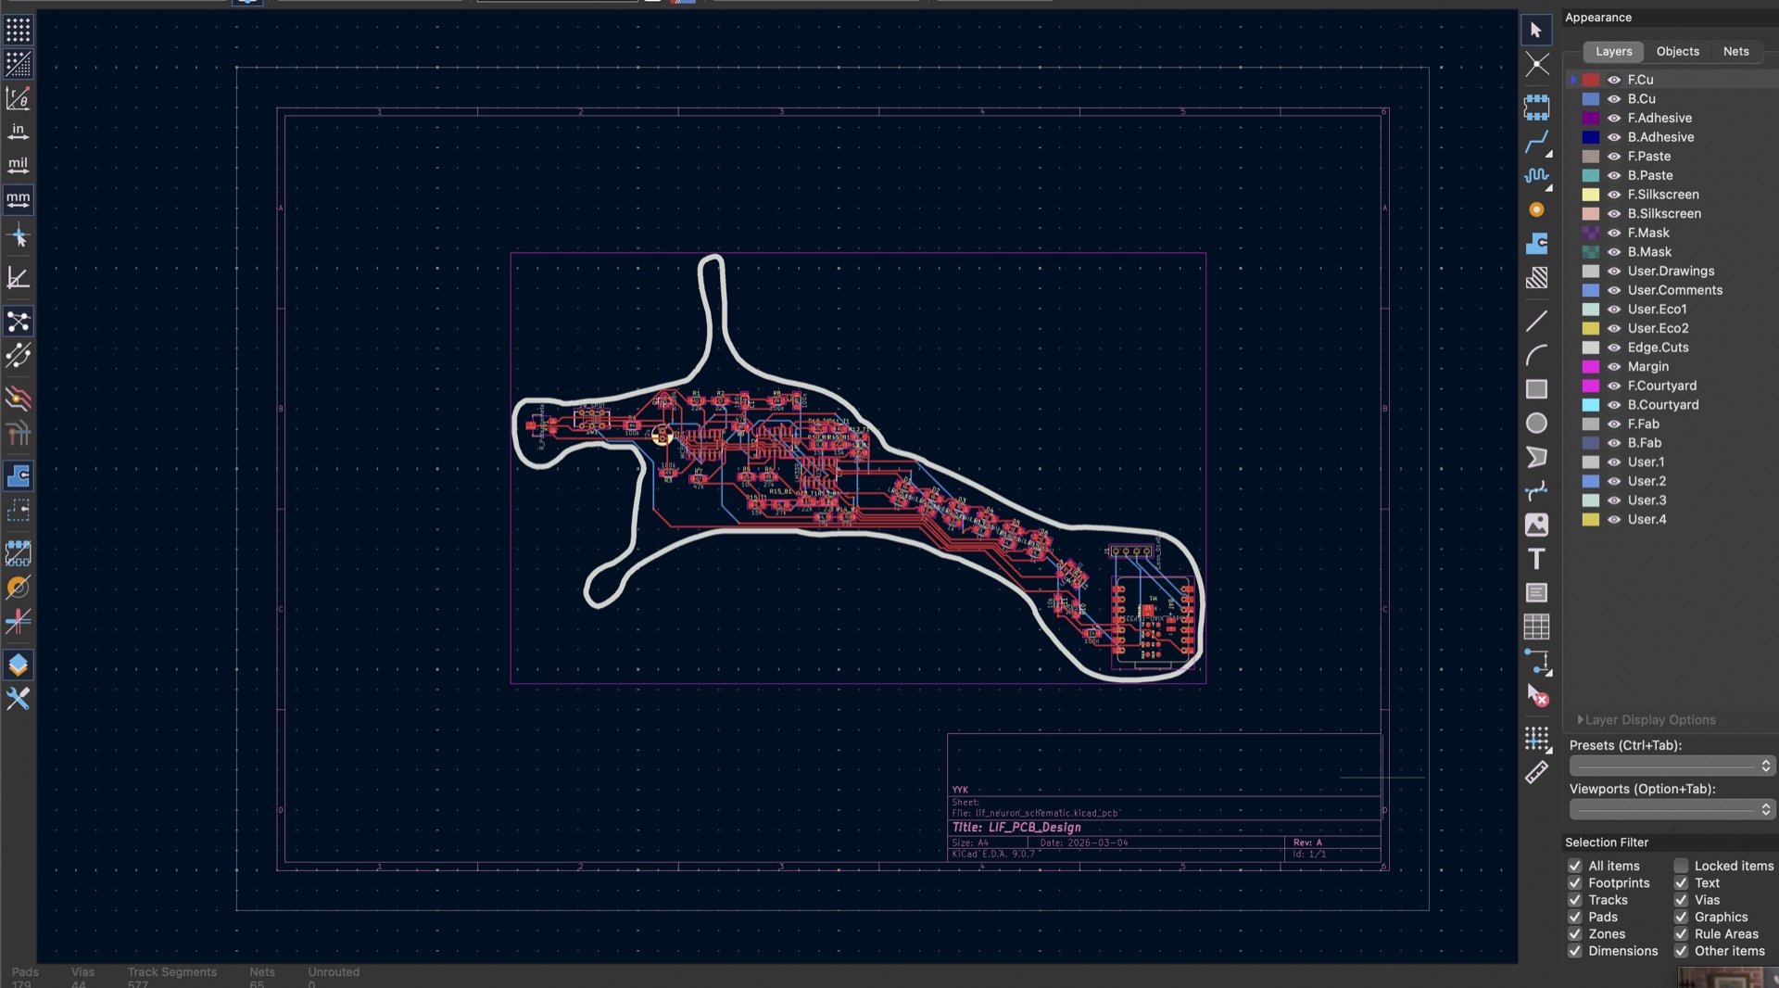
Task: Select the B.Silkscreen layer
Action: pos(1664,213)
